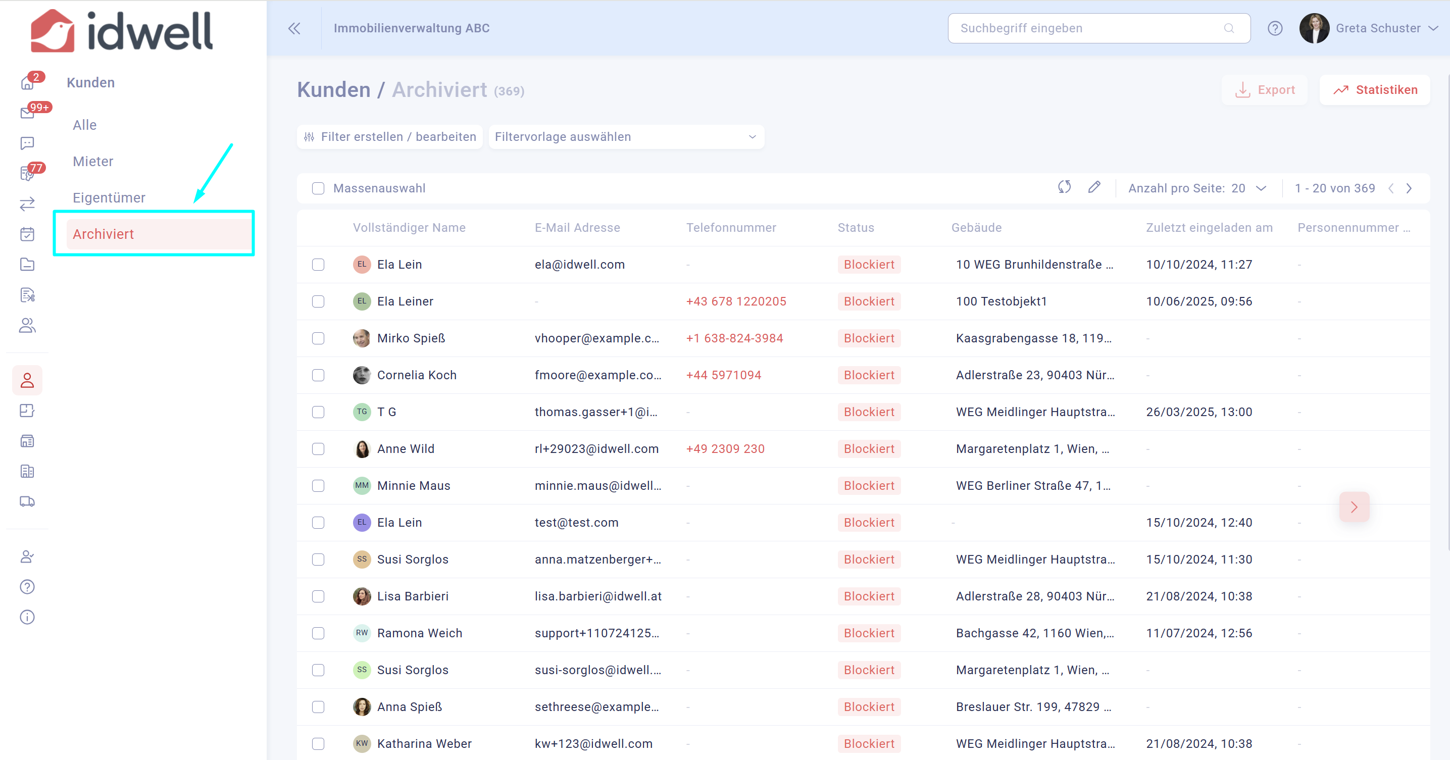
Task: Open the home dashboard icon with badge 2
Action: [27, 83]
